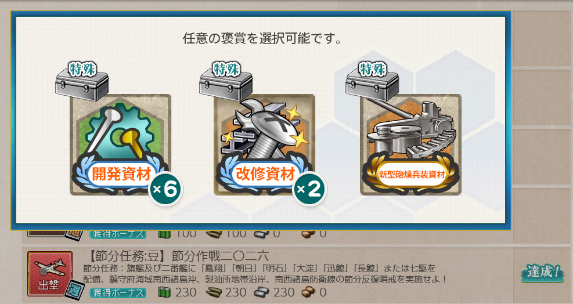Click the ×6 quantity badge
Image resolution: width=573 pixels, height=304 pixels.
[x=165, y=189]
